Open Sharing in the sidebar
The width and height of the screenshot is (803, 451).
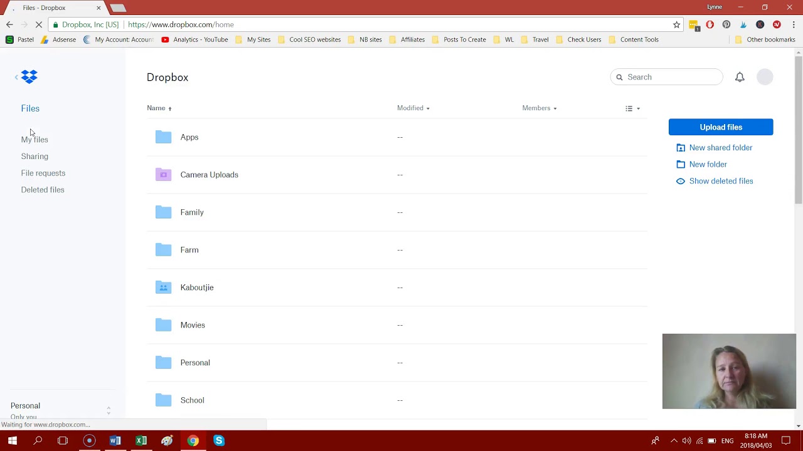click(35, 157)
